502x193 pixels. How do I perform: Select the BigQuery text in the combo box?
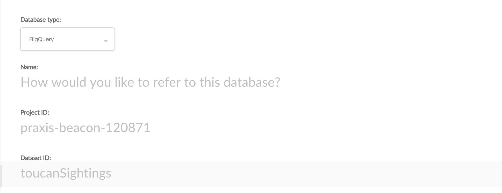(41, 39)
